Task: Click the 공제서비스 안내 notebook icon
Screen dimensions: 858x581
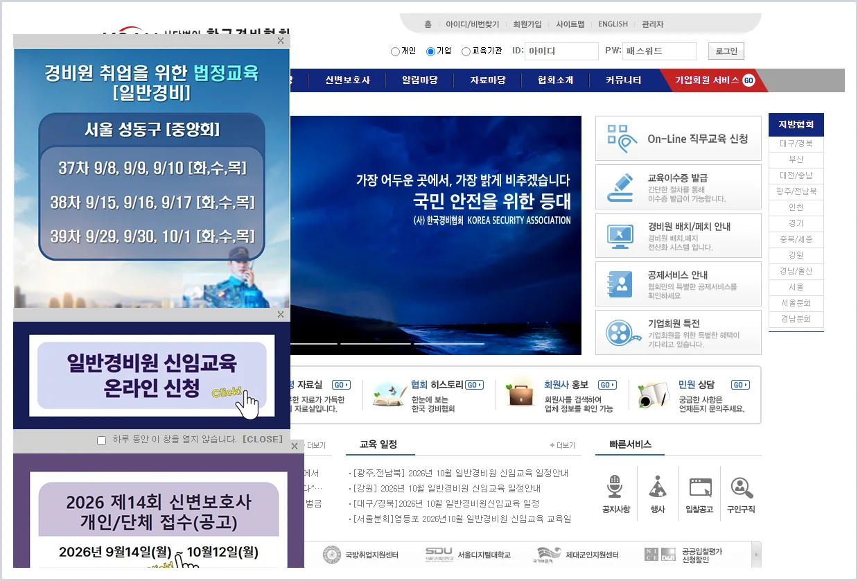Action: click(x=620, y=284)
